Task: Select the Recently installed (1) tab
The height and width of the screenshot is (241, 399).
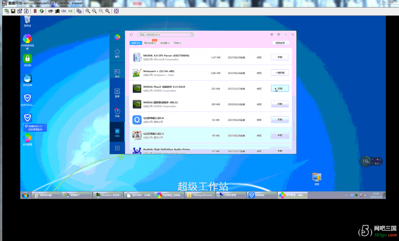Action: [x=150, y=43]
